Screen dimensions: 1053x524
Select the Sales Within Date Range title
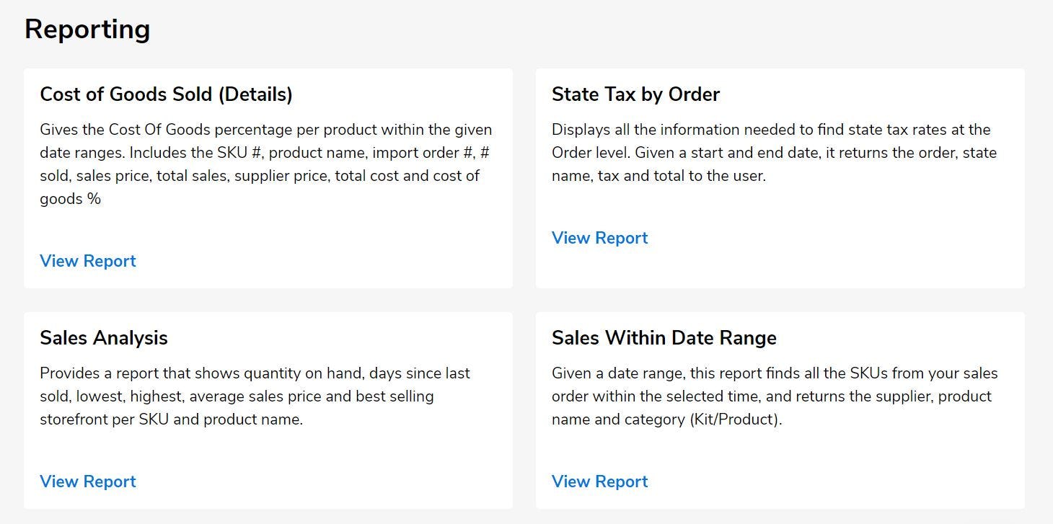[x=664, y=338]
